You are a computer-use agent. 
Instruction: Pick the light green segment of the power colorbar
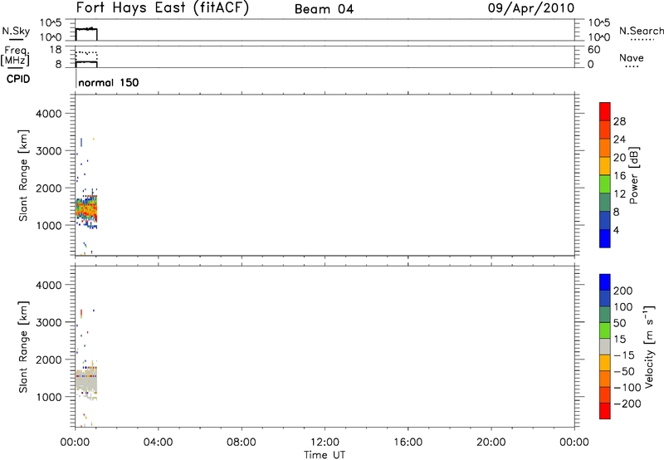[605, 184]
